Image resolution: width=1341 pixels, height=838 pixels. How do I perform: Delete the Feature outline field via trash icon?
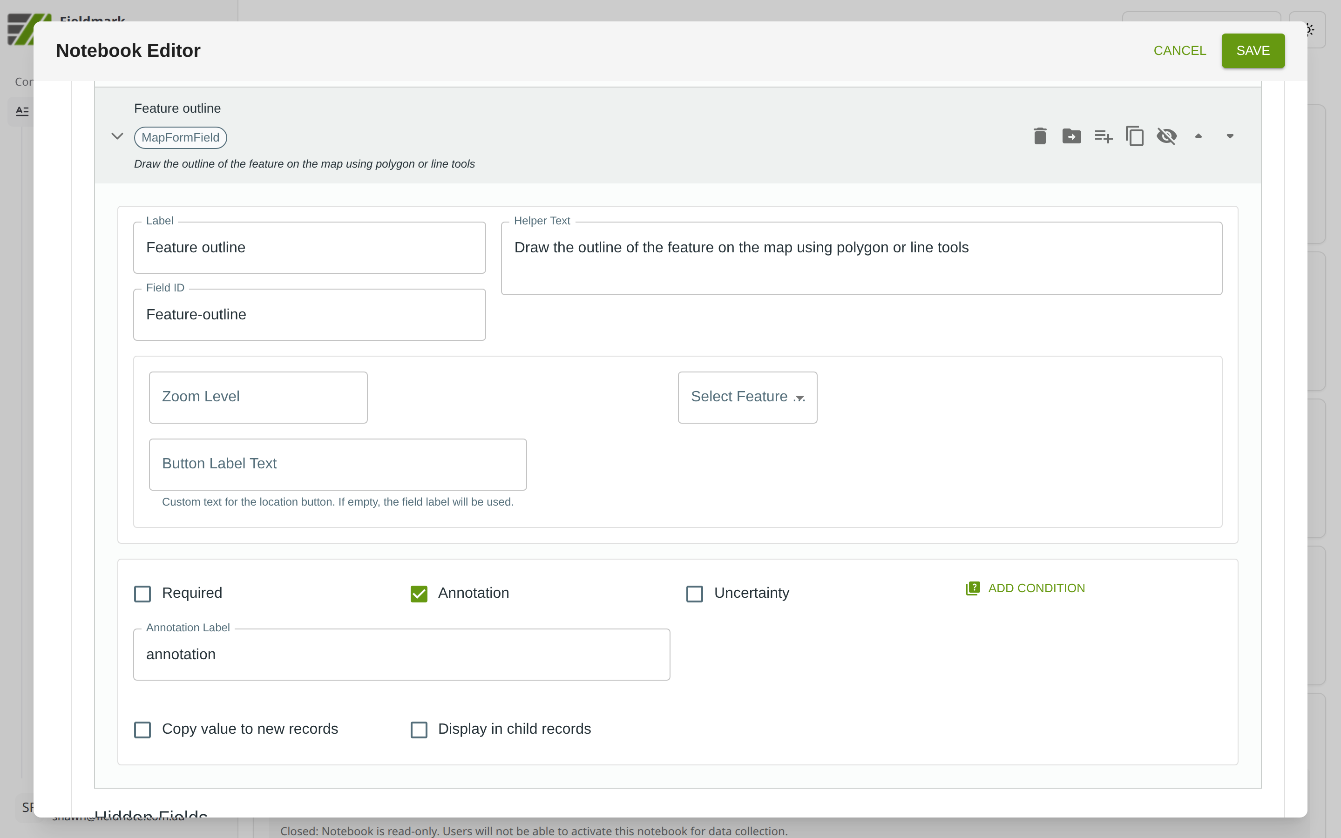[1040, 136]
